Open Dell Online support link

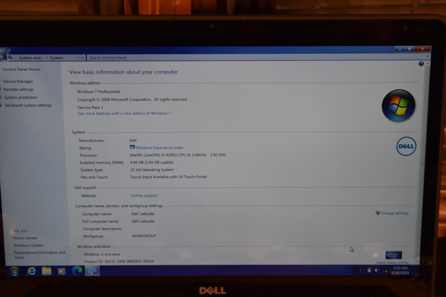click(x=144, y=195)
